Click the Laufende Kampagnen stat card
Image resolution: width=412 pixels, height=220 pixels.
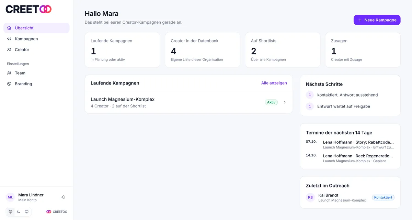coord(123,50)
